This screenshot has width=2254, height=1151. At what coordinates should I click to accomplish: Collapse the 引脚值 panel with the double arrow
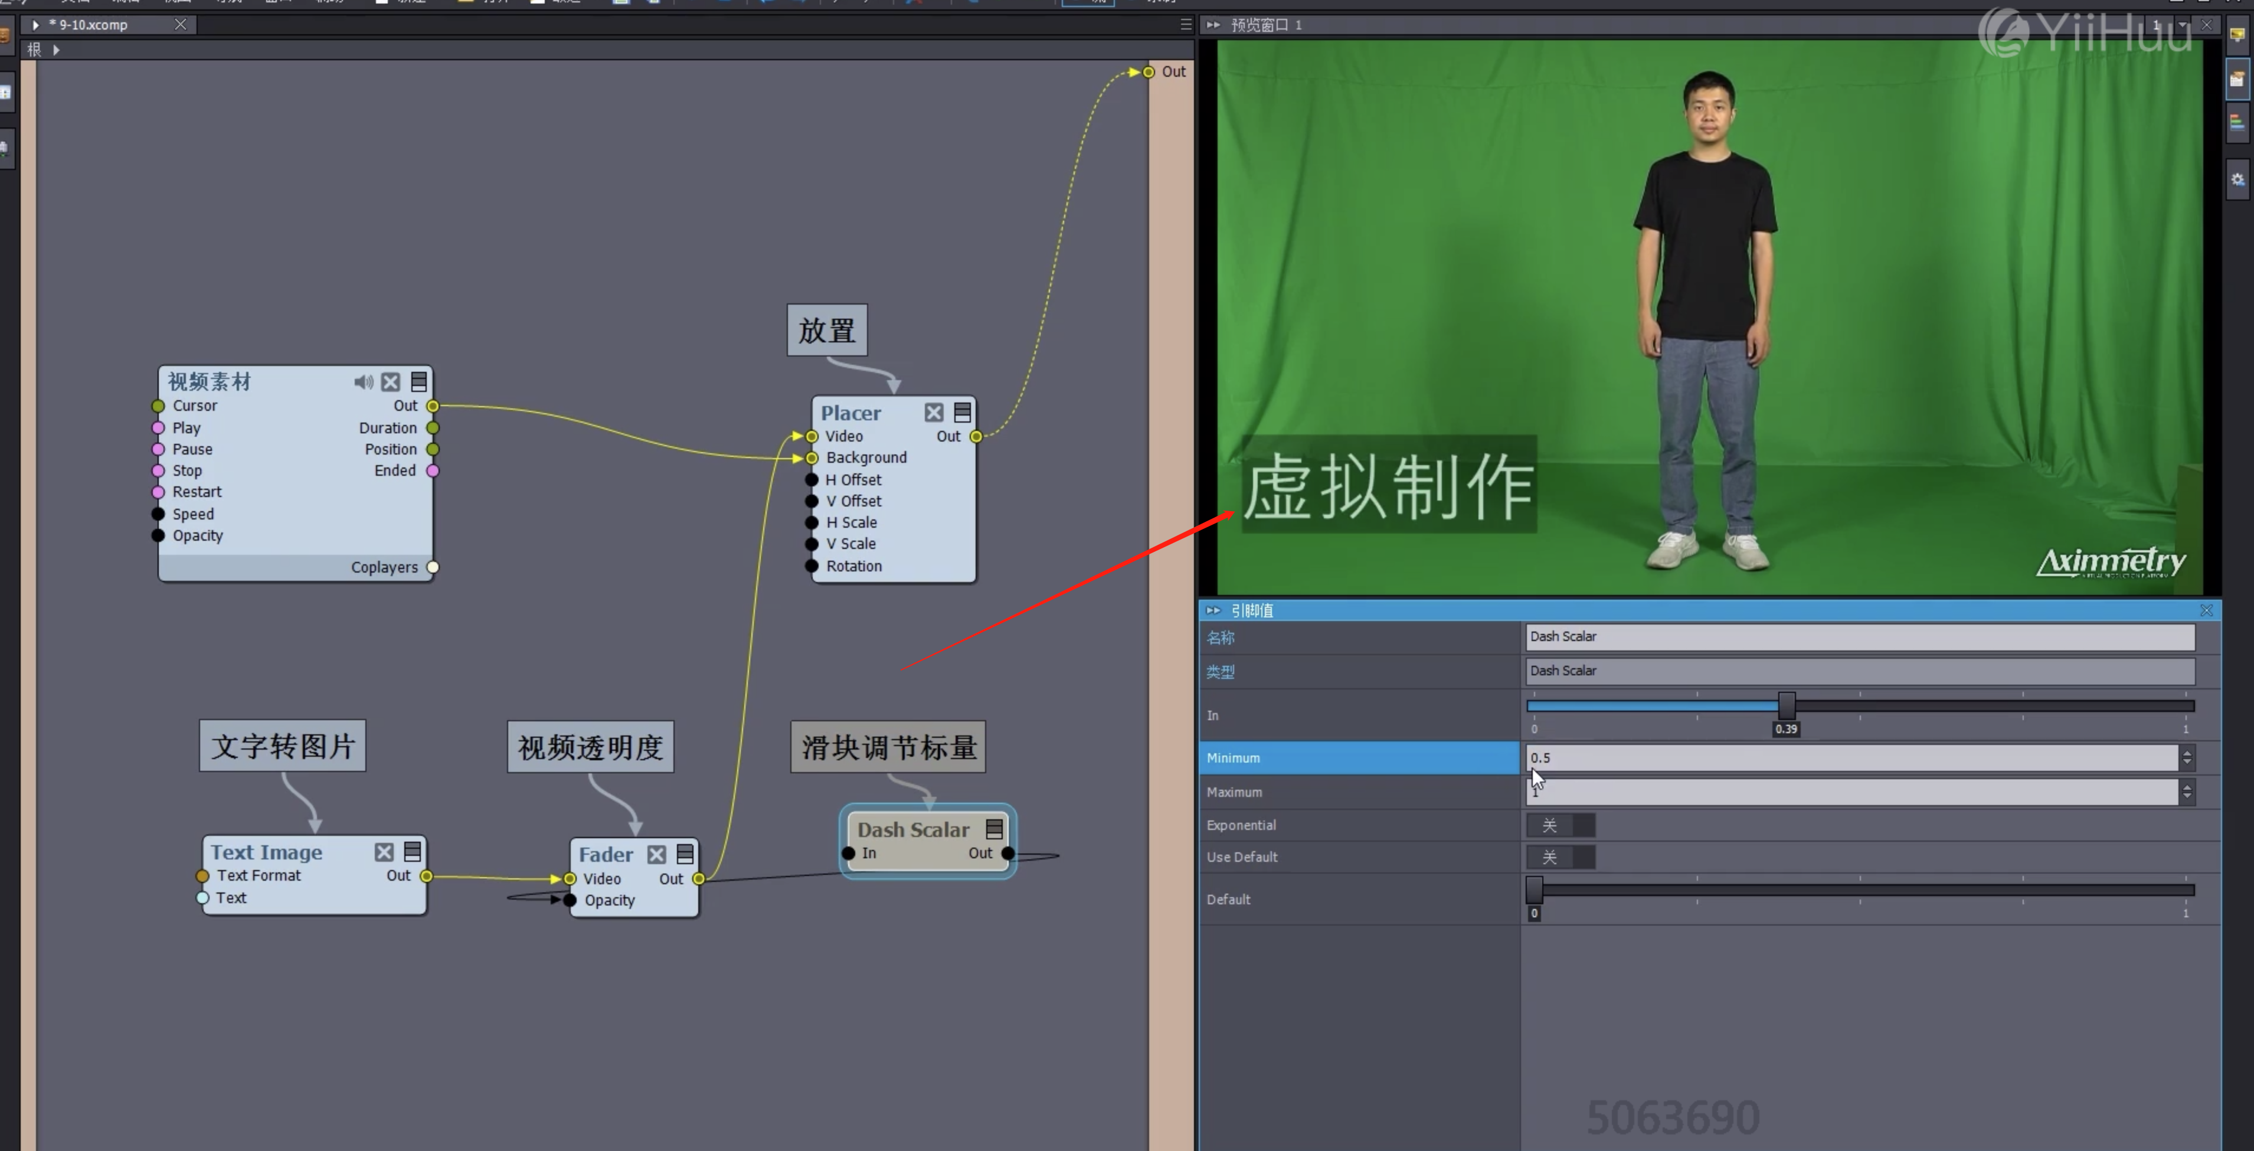[x=1213, y=610]
